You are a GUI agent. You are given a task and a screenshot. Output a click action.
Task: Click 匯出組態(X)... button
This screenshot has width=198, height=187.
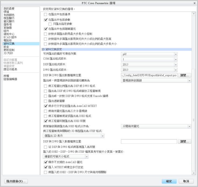point(16,181)
